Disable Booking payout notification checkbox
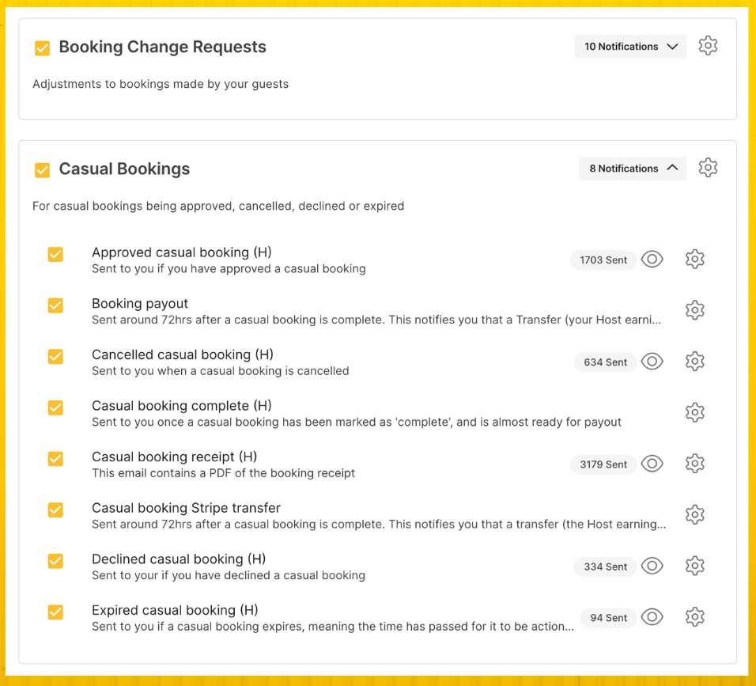 (x=55, y=305)
